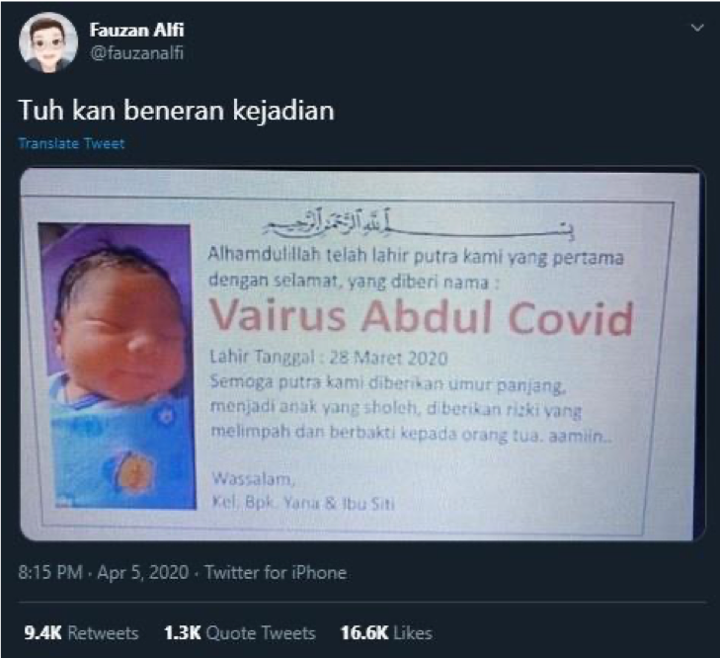Show the 16.6K Likes list
720x658 pixels.
click(x=386, y=632)
